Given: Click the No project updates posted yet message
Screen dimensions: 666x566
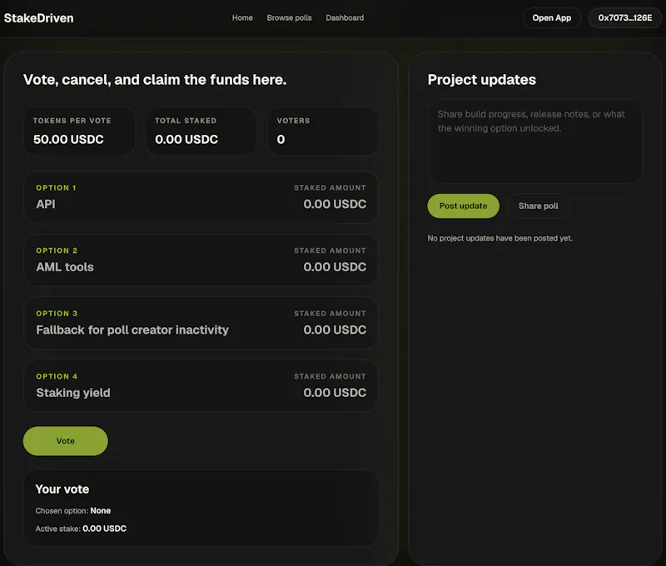Looking at the screenshot, I should point(500,238).
